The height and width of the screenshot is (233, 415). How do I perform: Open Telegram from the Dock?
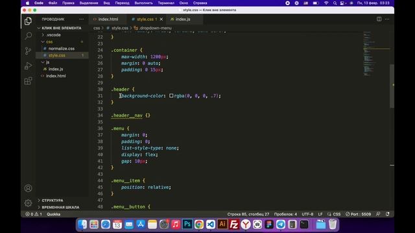click(x=281, y=225)
